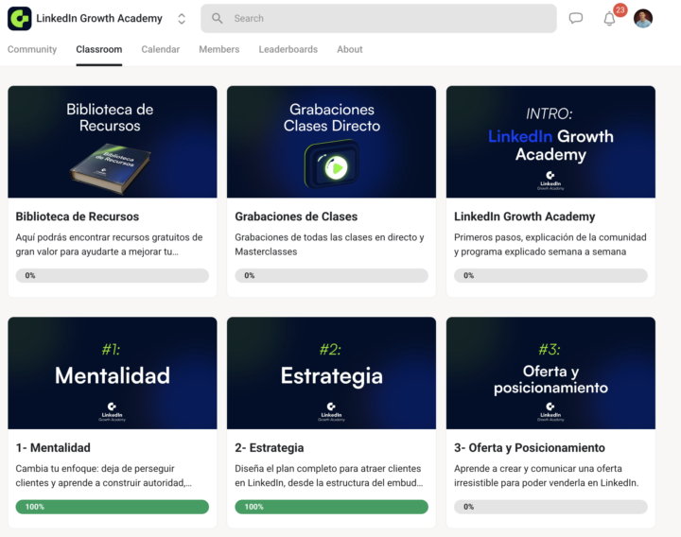Open the Calendar tab
Viewport: 681px width, 537px height.
coord(160,49)
